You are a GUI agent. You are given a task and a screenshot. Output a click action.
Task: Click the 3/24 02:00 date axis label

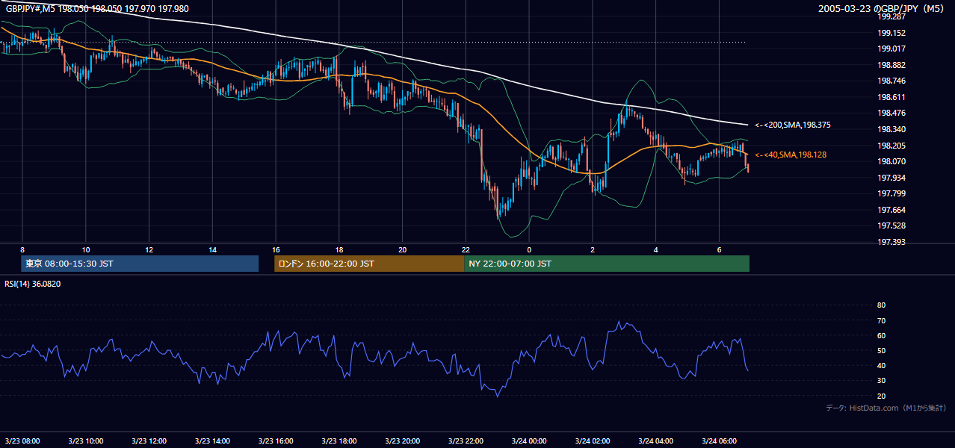593,441
